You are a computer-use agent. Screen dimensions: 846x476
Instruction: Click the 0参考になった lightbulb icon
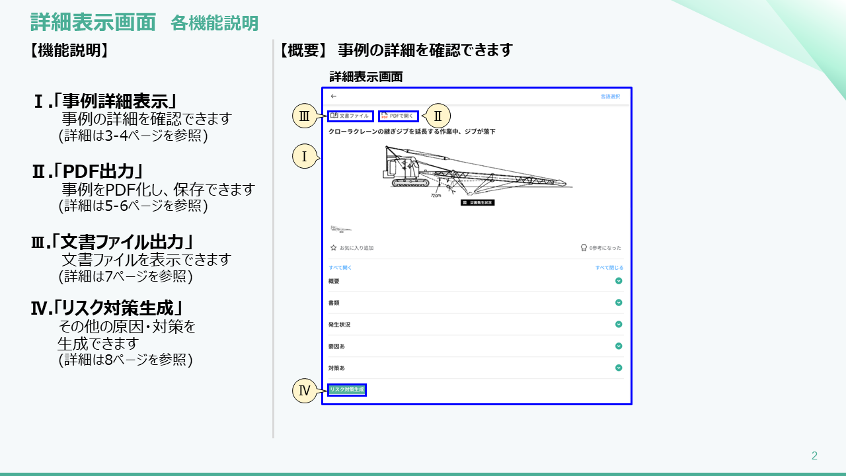click(584, 248)
